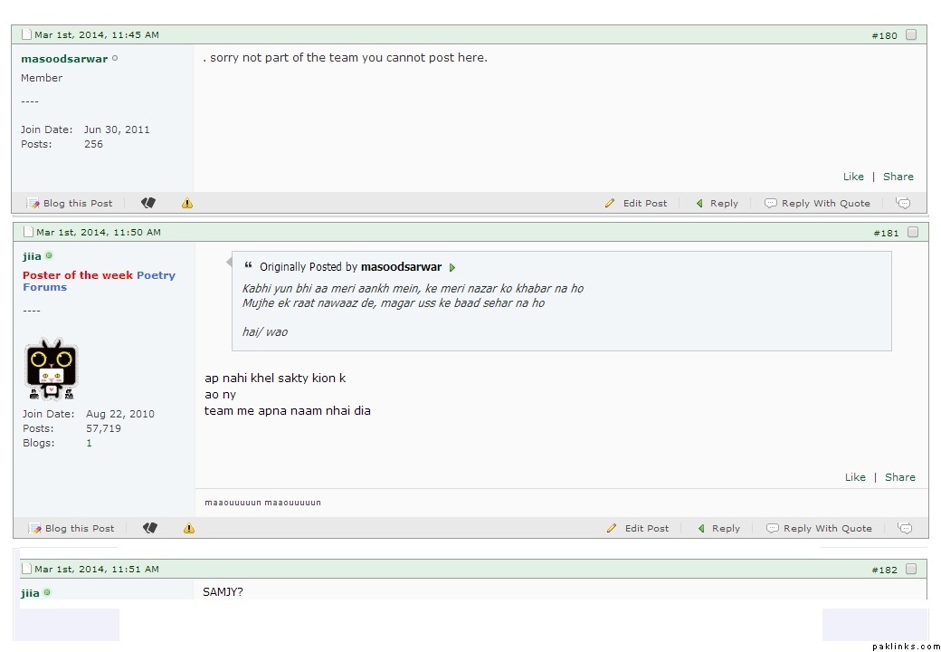
Task: Click jiia's robot avatar image
Action: (x=51, y=369)
